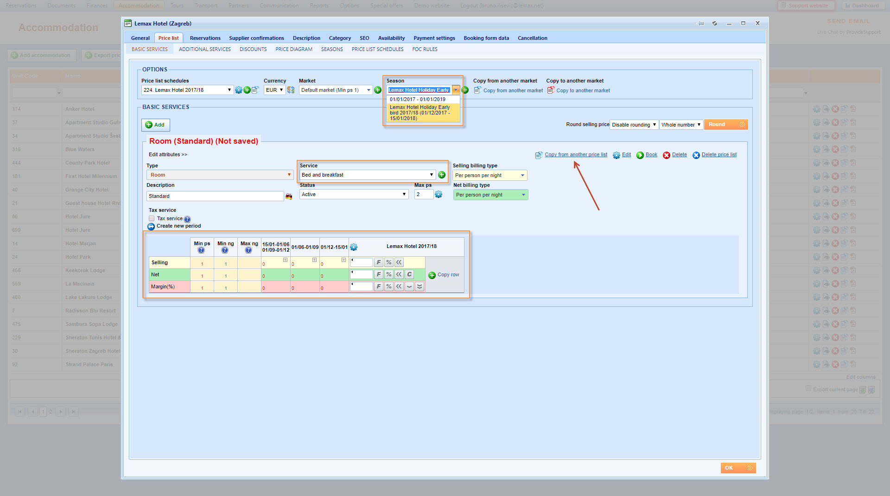This screenshot has height=496, width=890.
Task: Open period settings gear in price table
Action: click(x=354, y=248)
